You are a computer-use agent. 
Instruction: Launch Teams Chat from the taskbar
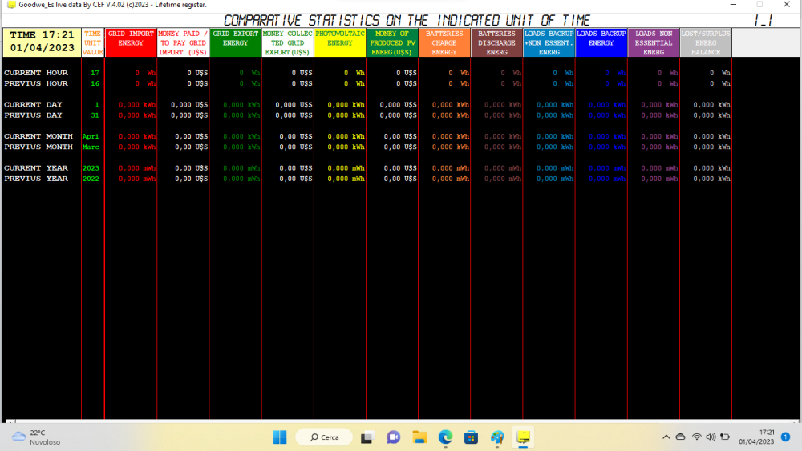(393, 437)
